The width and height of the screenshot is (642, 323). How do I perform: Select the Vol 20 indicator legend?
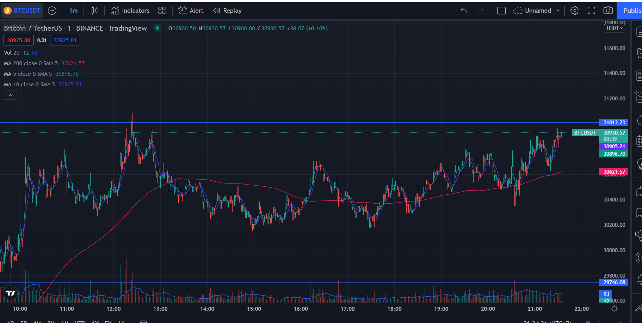coord(12,52)
